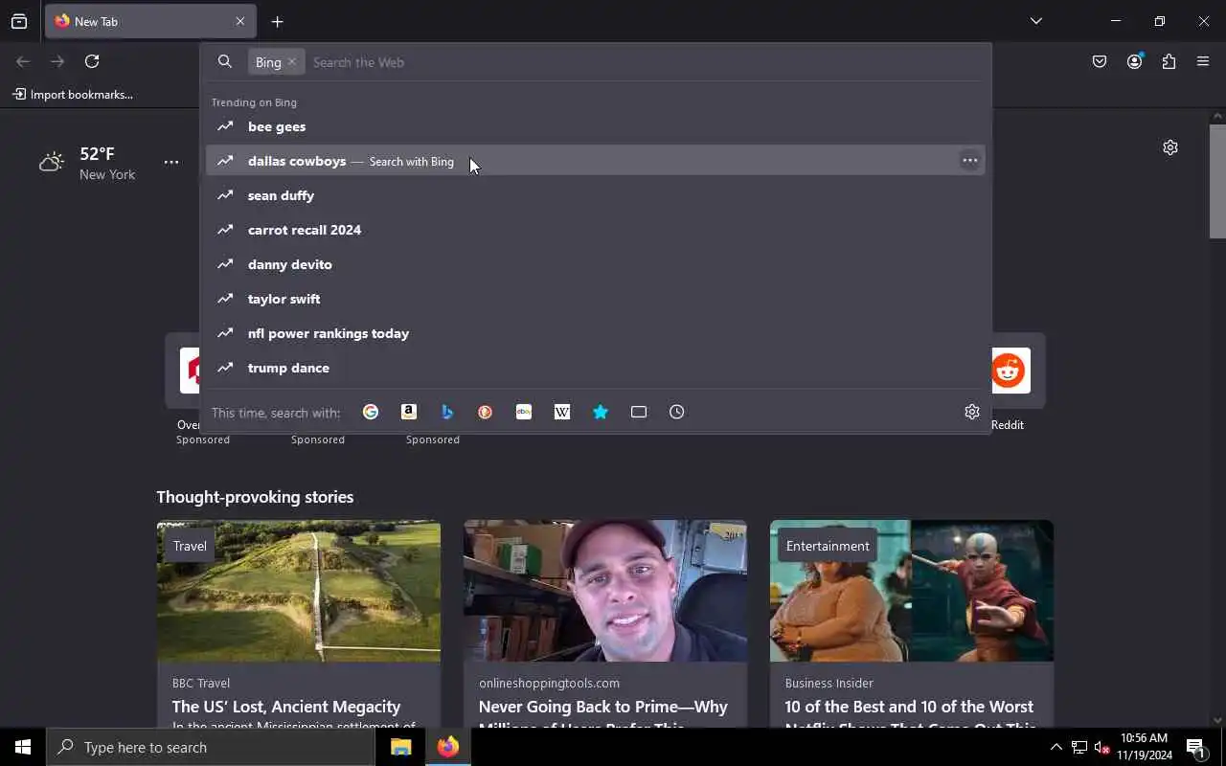List all tabs dropdown arrow
Viewport: 1226px width, 766px height.
(x=1035, y=21)
